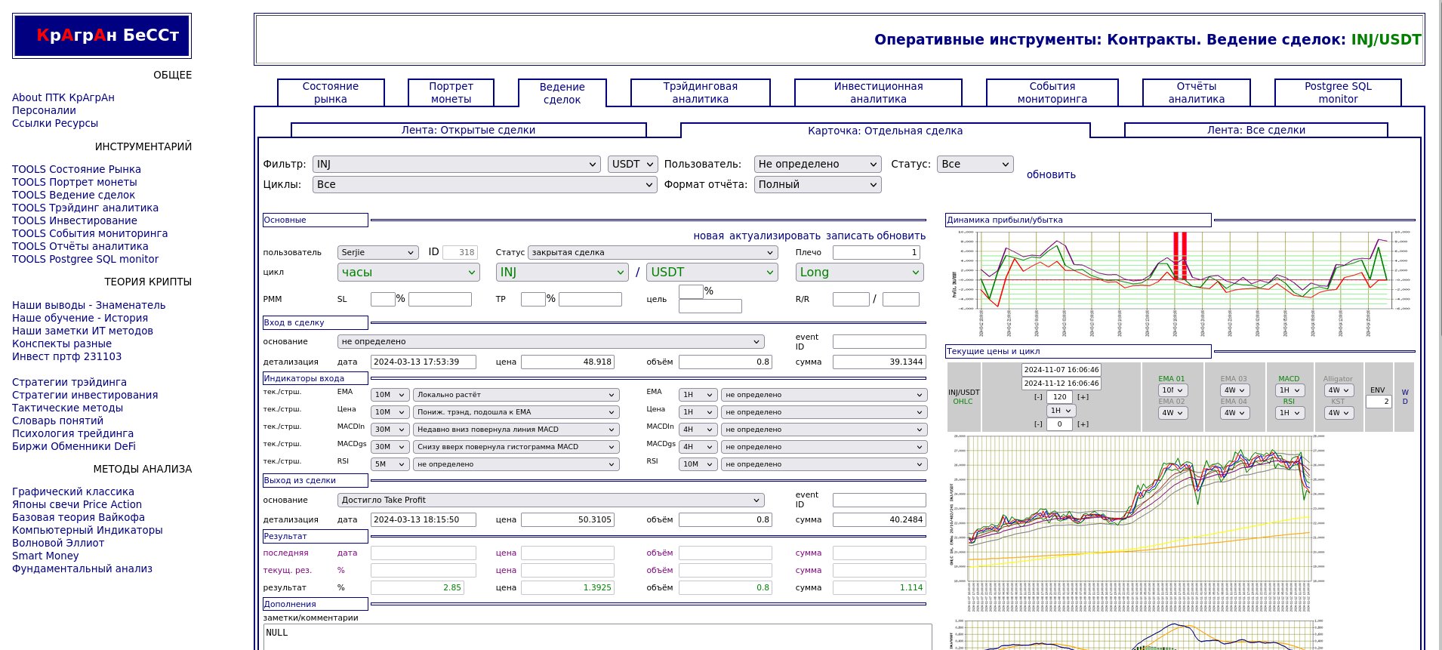The image size is (1442, 650).
Task: Open 'TOOLS Портрет монеты' in sidebar
Action: [74, 182]
